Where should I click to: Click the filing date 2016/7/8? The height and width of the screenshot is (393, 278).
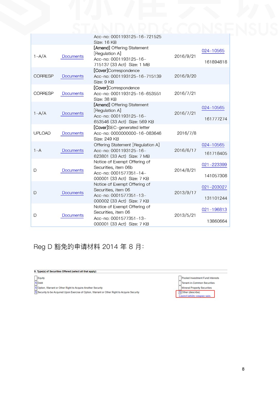click(x=187, y=133)
